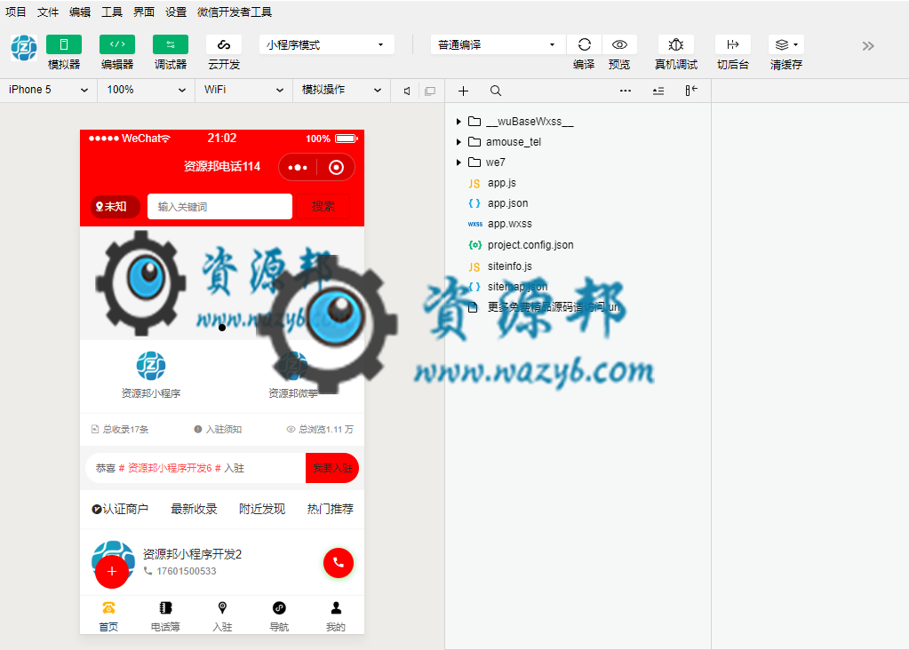Image resolution: width=909 pixels, height=650 pixels.
Task: Toggle the simulator panel button
Action: [x=64, y=44]
